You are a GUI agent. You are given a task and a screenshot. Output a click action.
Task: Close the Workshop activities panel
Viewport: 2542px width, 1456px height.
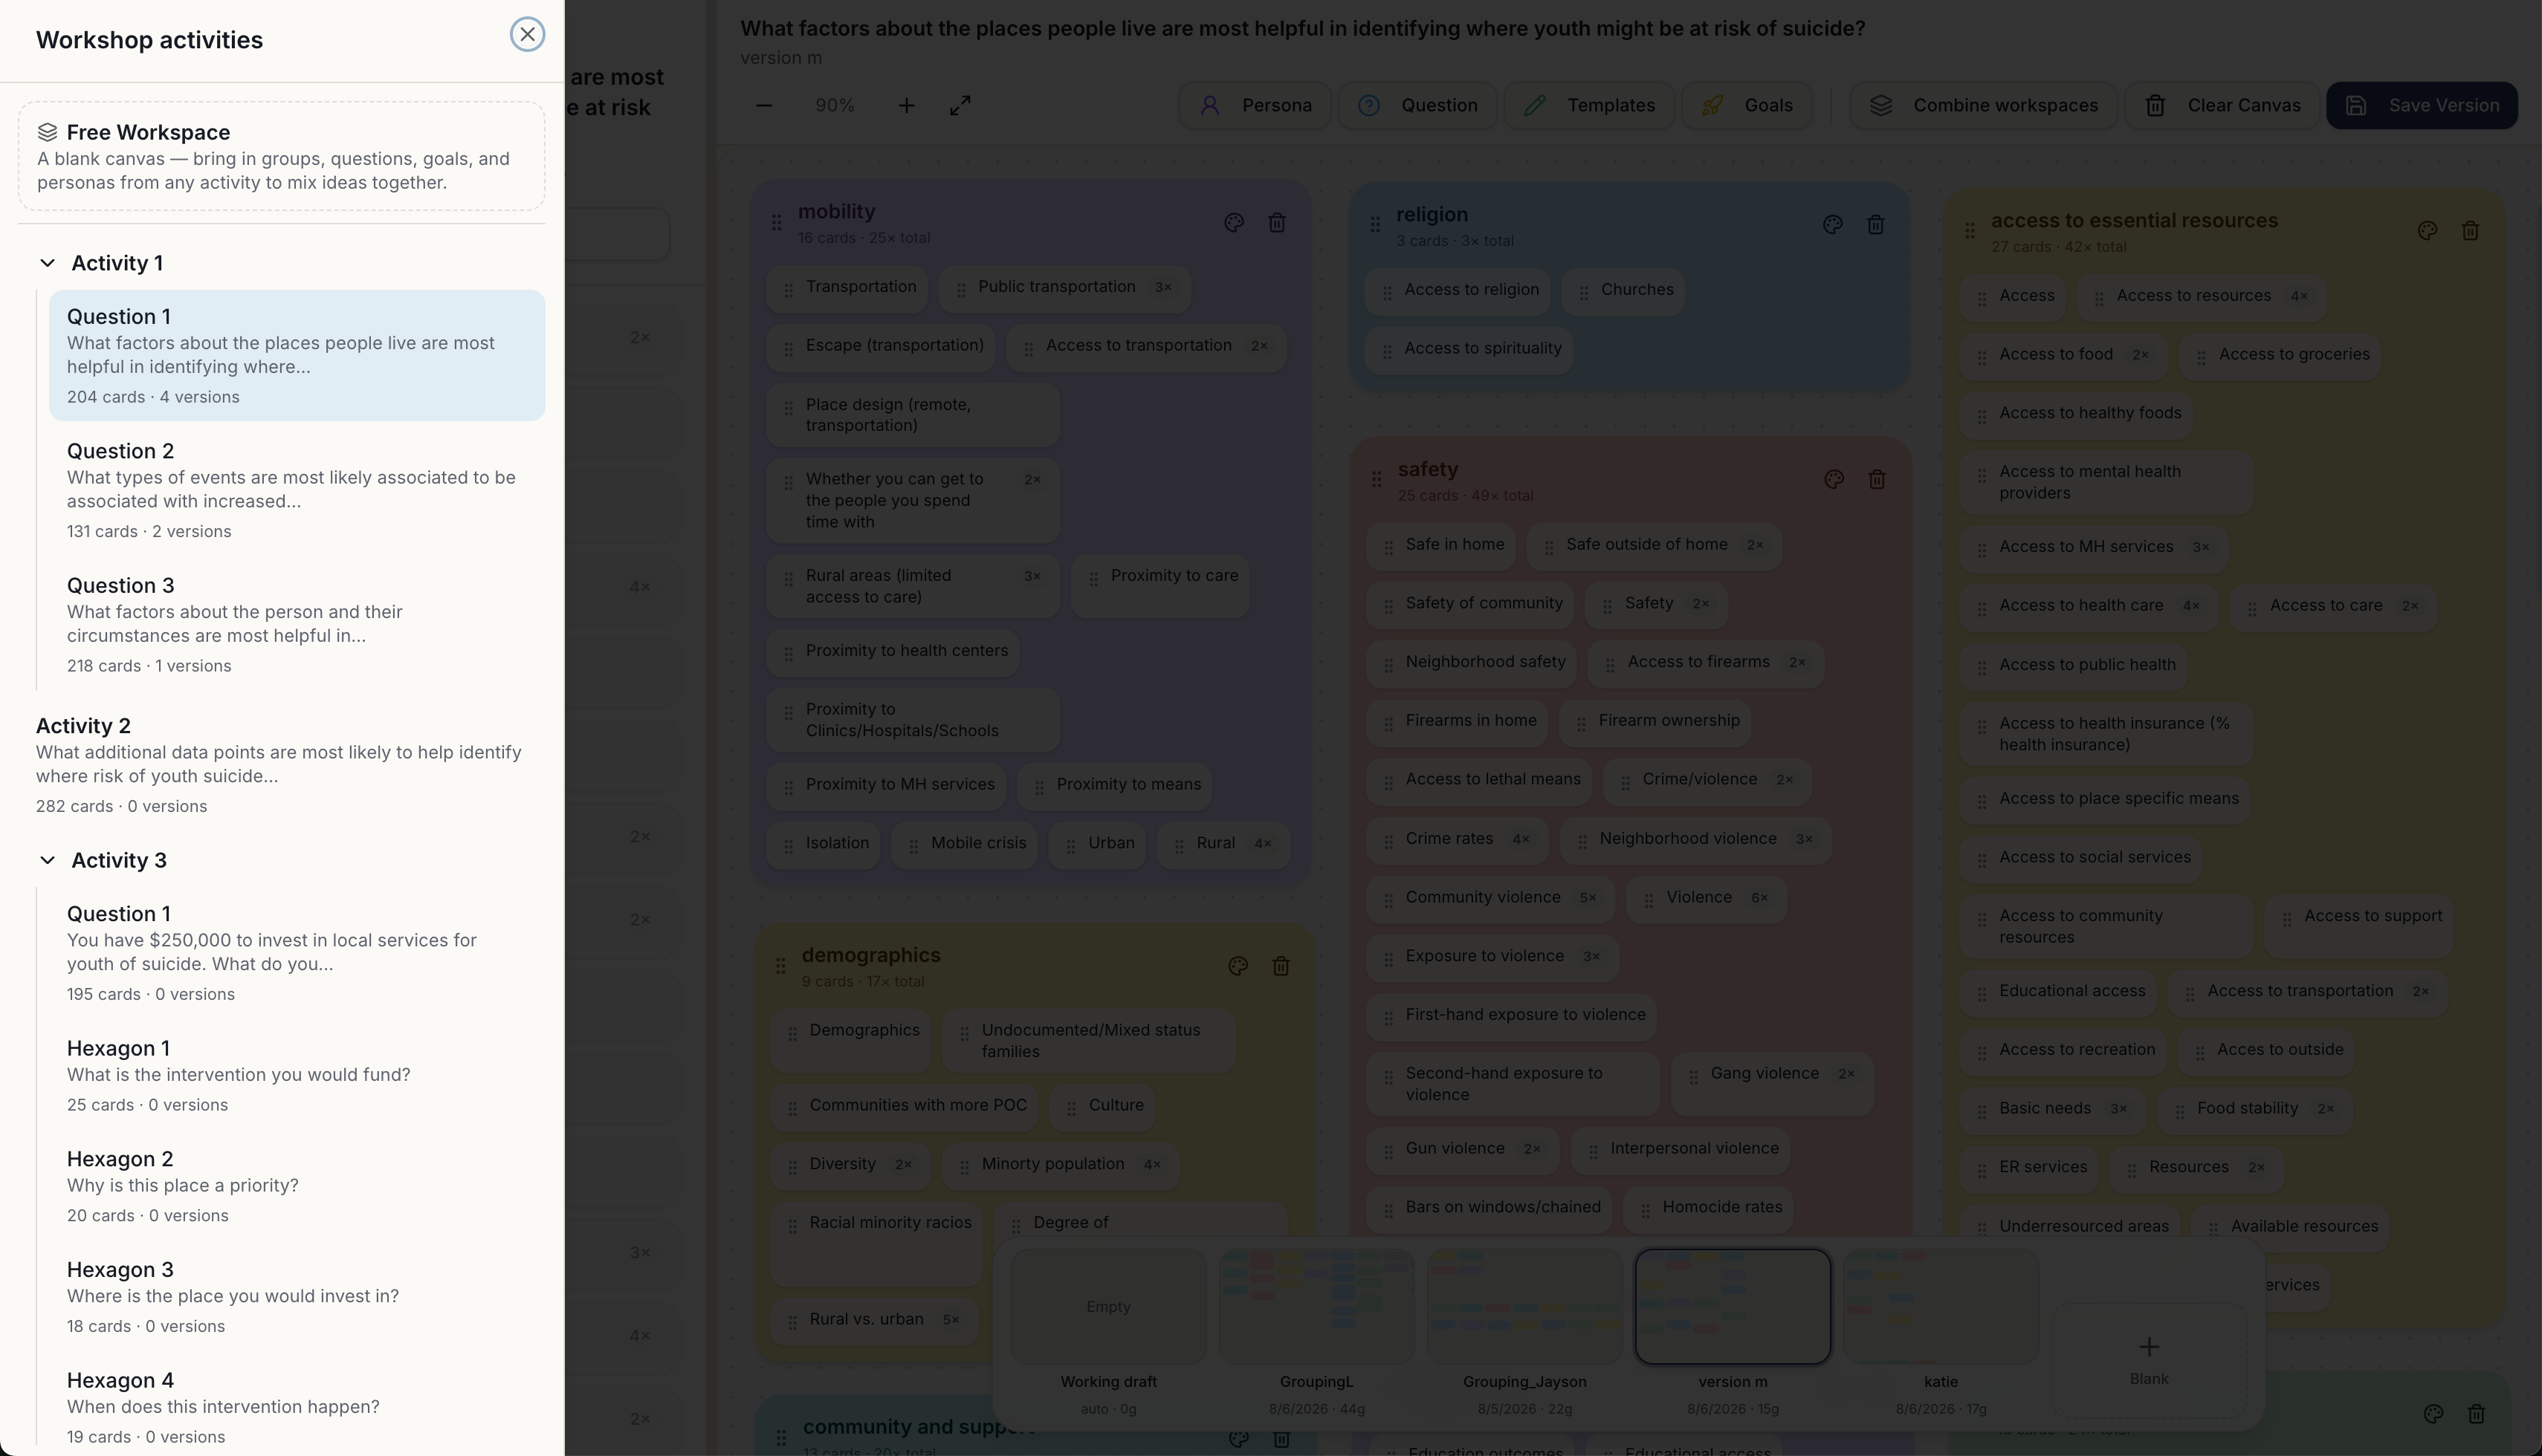(x=527, y=34)
